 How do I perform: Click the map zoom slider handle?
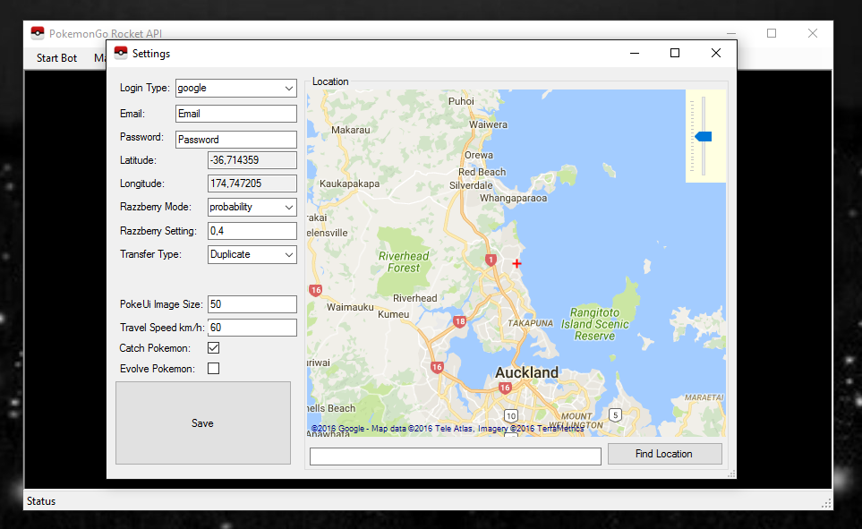click(704, 136)
